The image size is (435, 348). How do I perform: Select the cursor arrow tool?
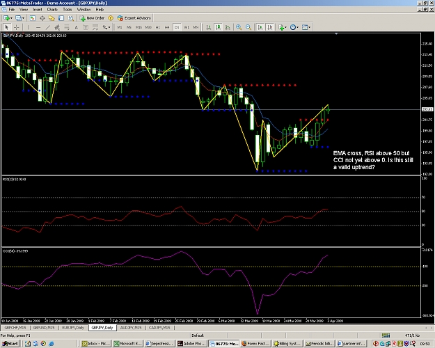pyautogui.click(x=7, y=27)
